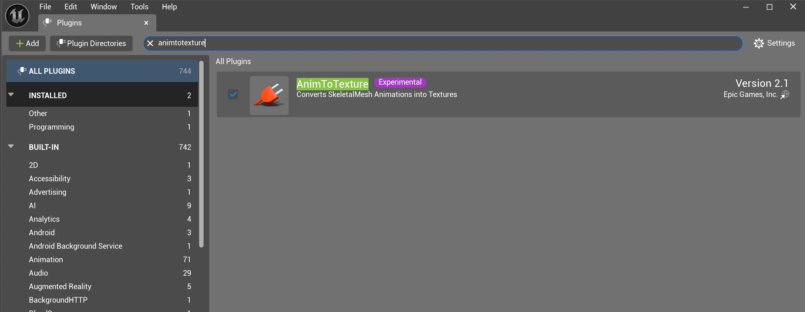Select the Advertising category
Image resolution: width=805 pixels, height=312 pixels.
(102, 192)
